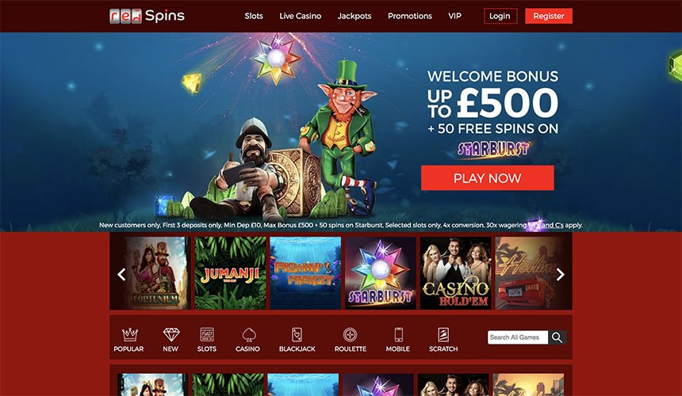Open the Casino spade icon category
The image size is (682, 396).
(x=248, y=335)
